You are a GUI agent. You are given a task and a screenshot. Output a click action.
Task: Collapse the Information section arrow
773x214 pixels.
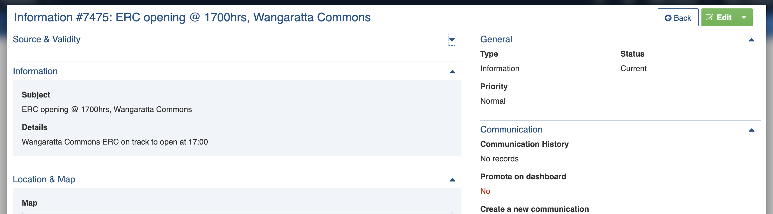(452, 72)
